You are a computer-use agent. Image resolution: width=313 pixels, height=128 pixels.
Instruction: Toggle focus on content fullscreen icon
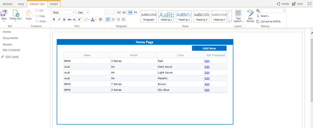(x=309, y=4)
